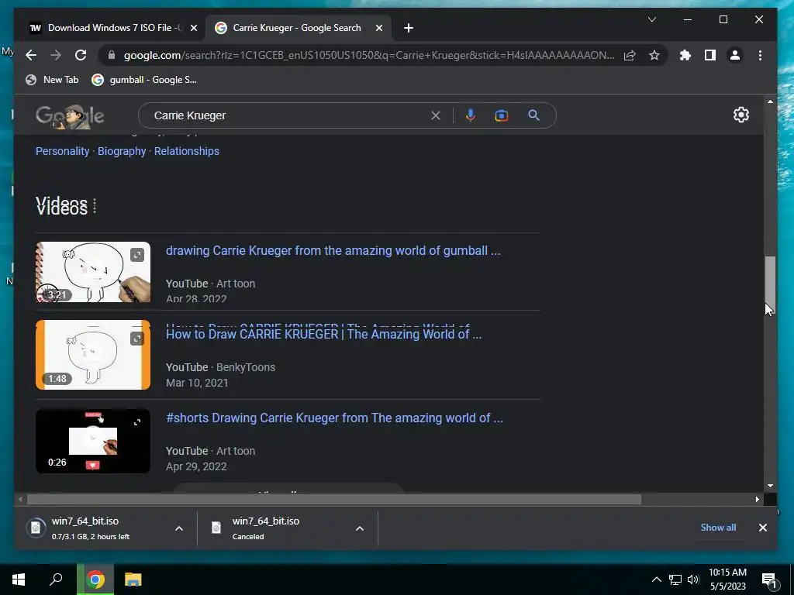Search by image with camera icon
The height and width of the screenshot is (595, 794).
click(x=502, y=116)
